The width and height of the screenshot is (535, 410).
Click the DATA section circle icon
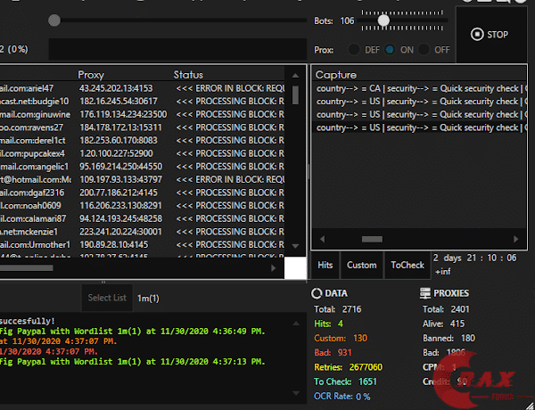316,292
